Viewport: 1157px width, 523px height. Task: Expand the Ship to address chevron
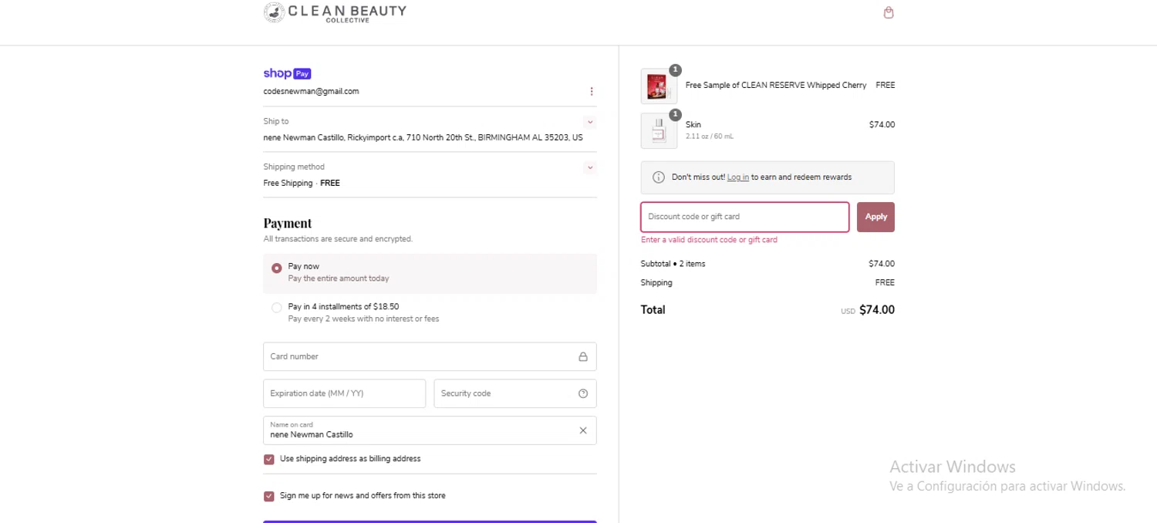coord(590,122)
